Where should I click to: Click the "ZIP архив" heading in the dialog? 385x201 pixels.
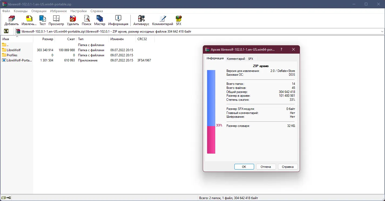click(261, 66)
